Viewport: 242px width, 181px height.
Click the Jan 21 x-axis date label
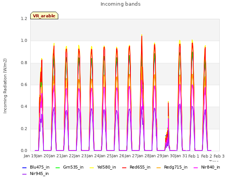55,156
